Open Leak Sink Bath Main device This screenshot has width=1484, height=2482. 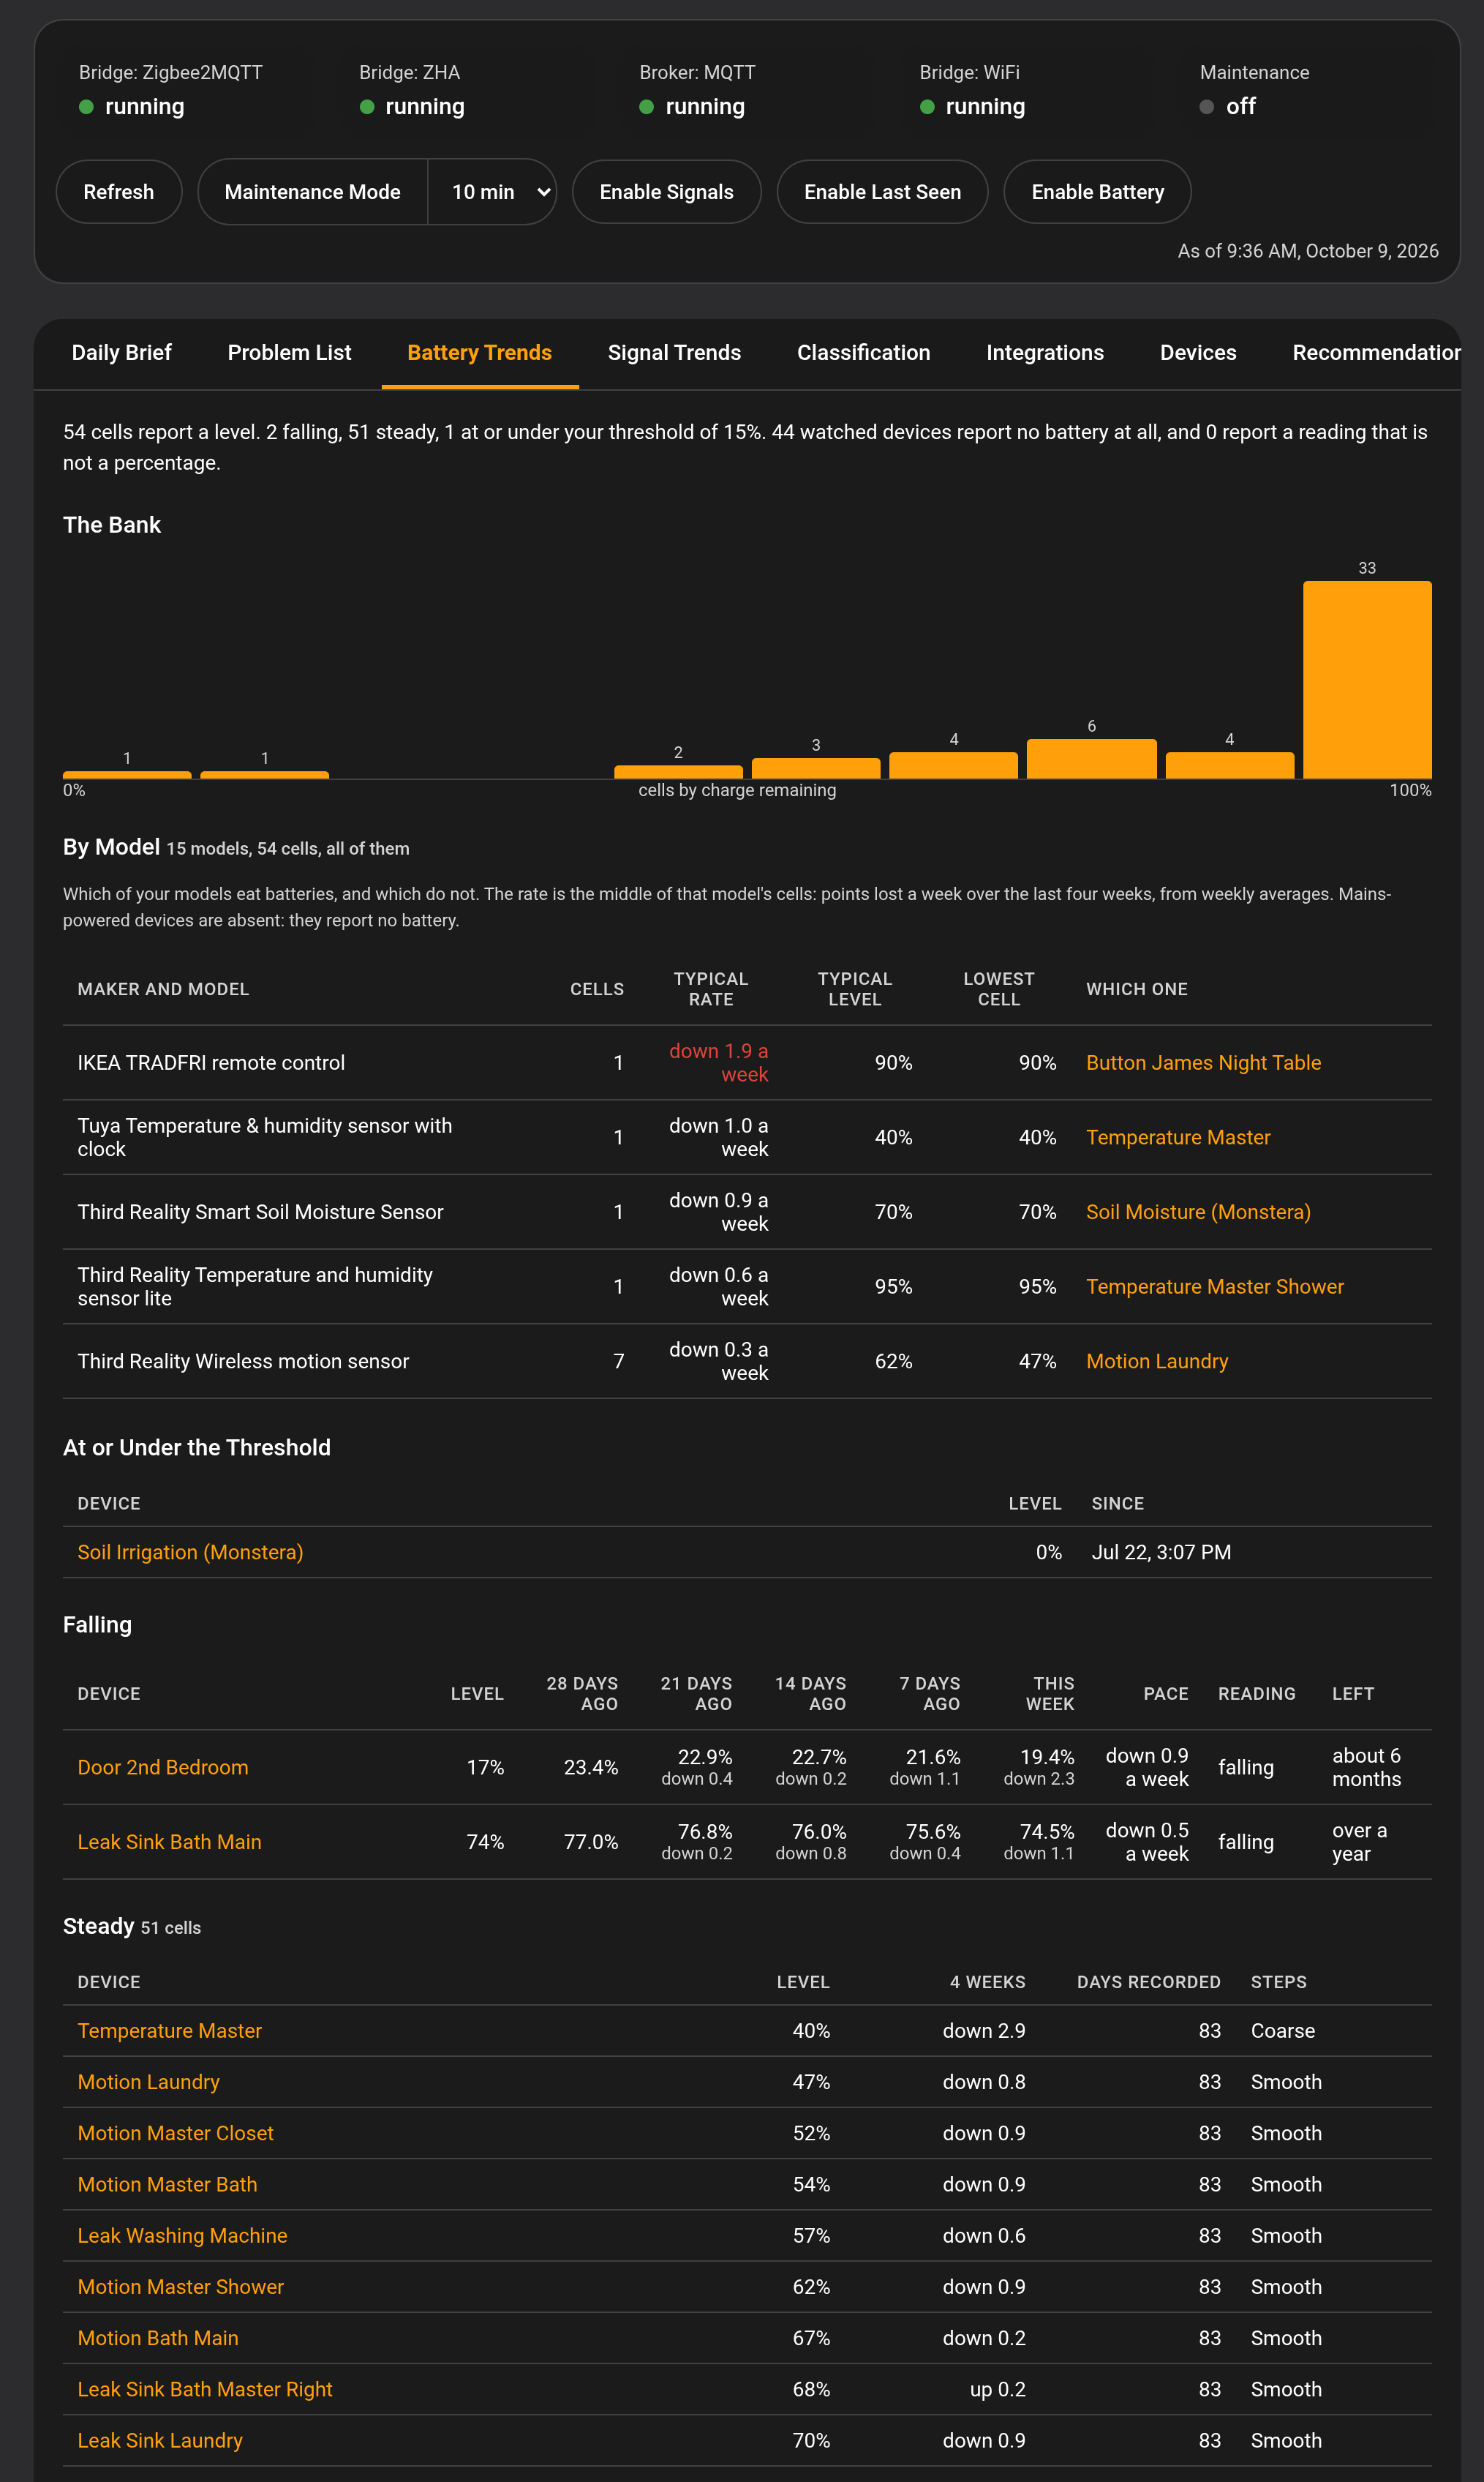click(x=169, y=1842)
